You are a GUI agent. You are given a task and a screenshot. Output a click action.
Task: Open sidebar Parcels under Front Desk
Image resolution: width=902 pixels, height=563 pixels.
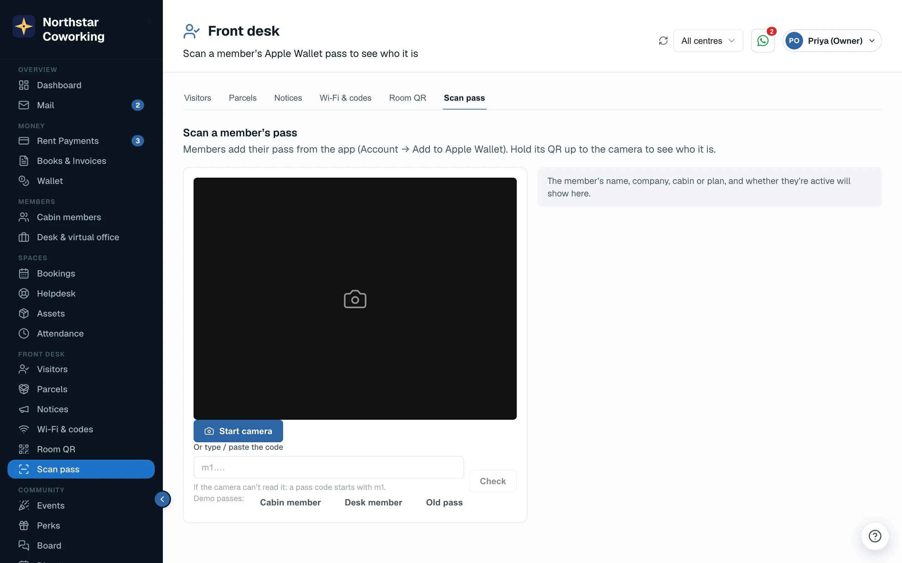pos(81,389)
